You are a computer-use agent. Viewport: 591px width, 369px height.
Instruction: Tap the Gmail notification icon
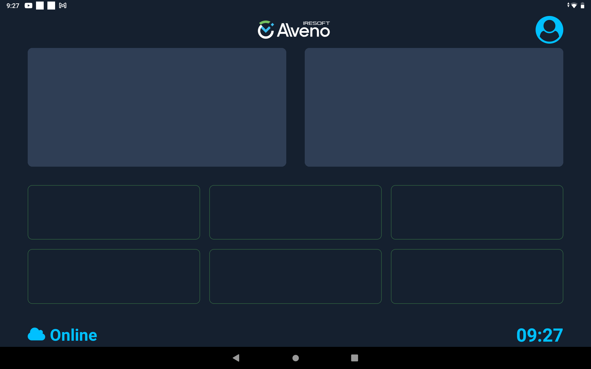63,6
